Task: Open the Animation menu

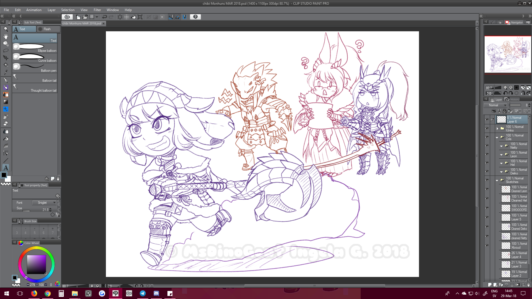Action: 34,10
